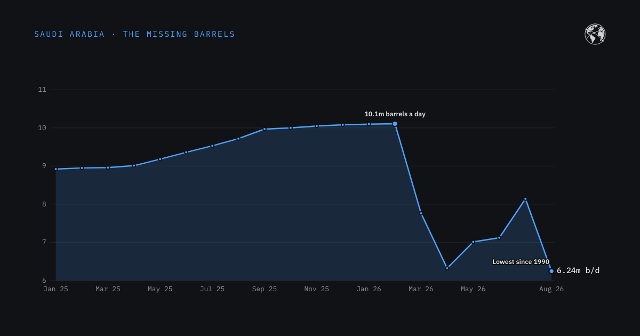Click the May 26 data point at 7
This screenshot has height=336, width=640.
click(x=473, y=242)
